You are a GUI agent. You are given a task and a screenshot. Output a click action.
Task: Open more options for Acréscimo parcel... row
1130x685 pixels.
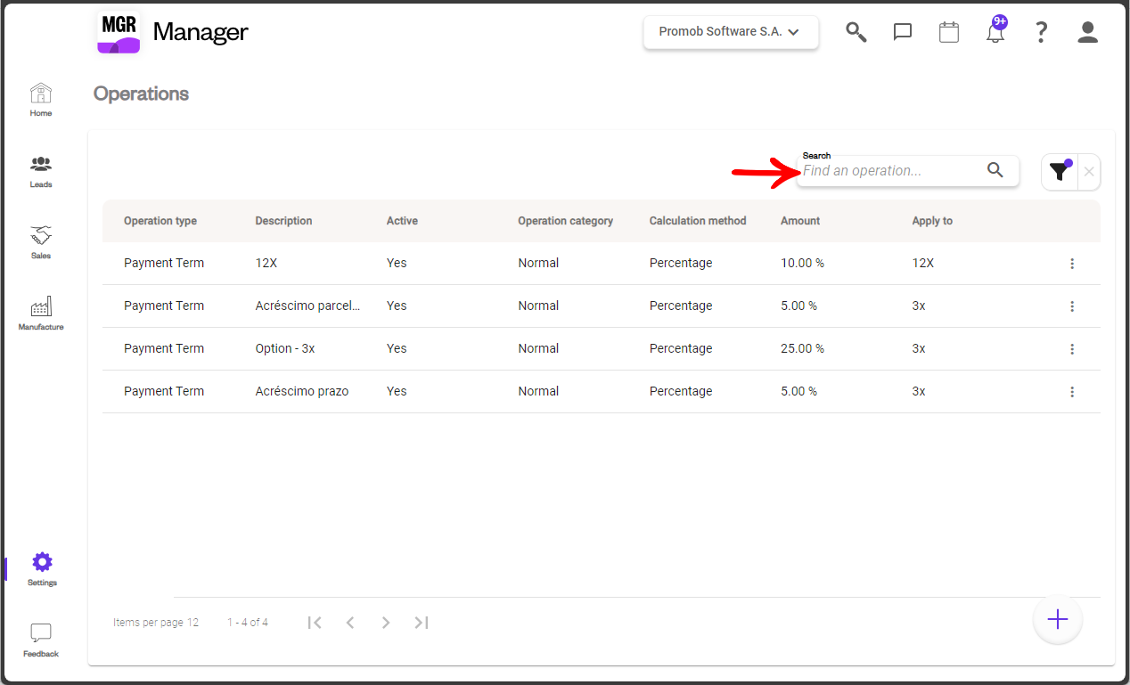pos(1072,306)
